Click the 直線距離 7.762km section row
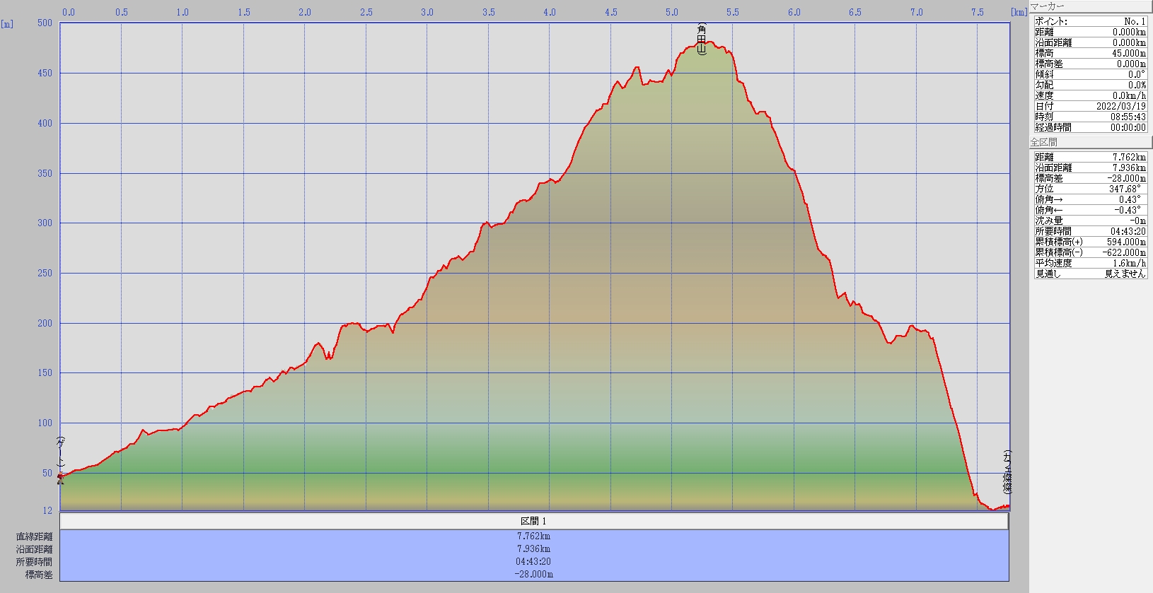The height and width of the screenshot is (593, 1153). click(534, 536)
